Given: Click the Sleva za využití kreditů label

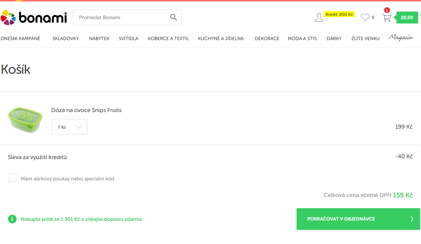Looking at the screenshot, I should [x=37, y=157].
